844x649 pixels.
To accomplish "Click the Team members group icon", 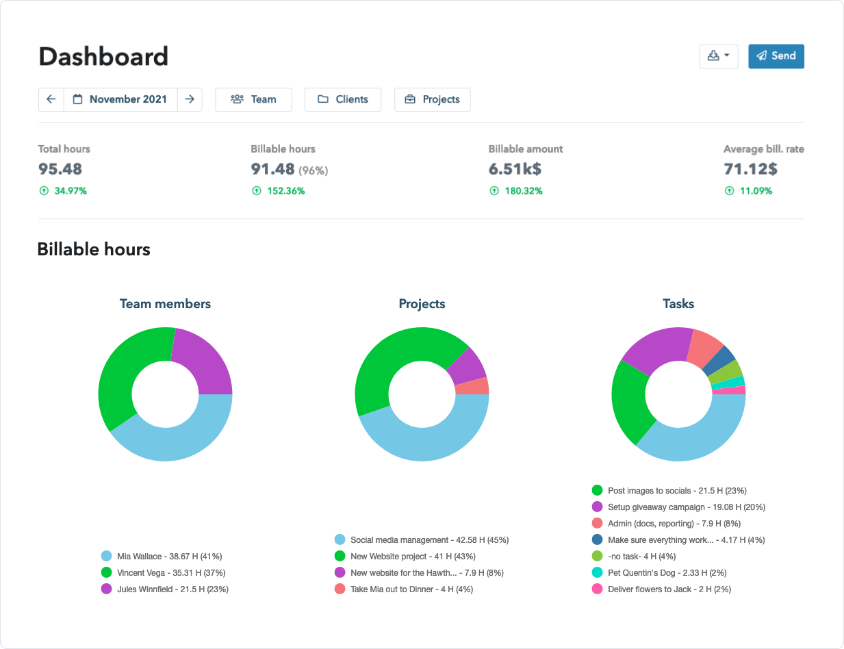I will click(x=235, y=99).
